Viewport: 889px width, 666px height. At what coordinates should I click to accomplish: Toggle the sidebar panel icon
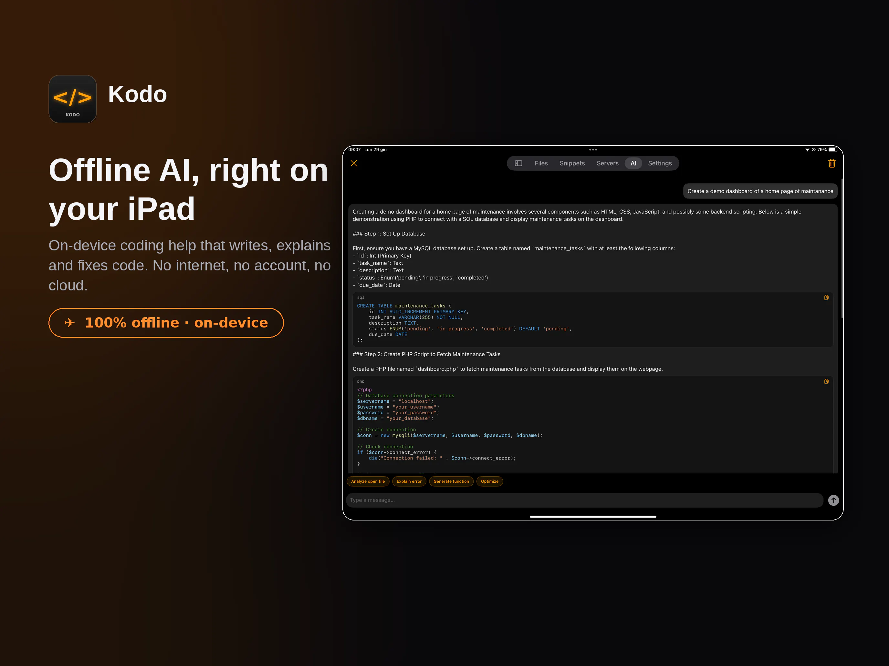(518, 163)
